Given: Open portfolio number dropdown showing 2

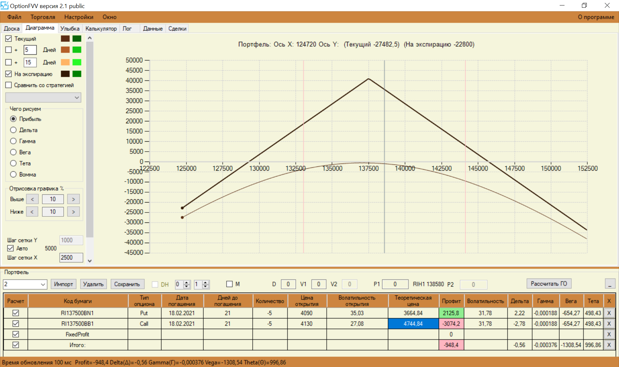Looking at the screenshot, I should tap(43, 284).
